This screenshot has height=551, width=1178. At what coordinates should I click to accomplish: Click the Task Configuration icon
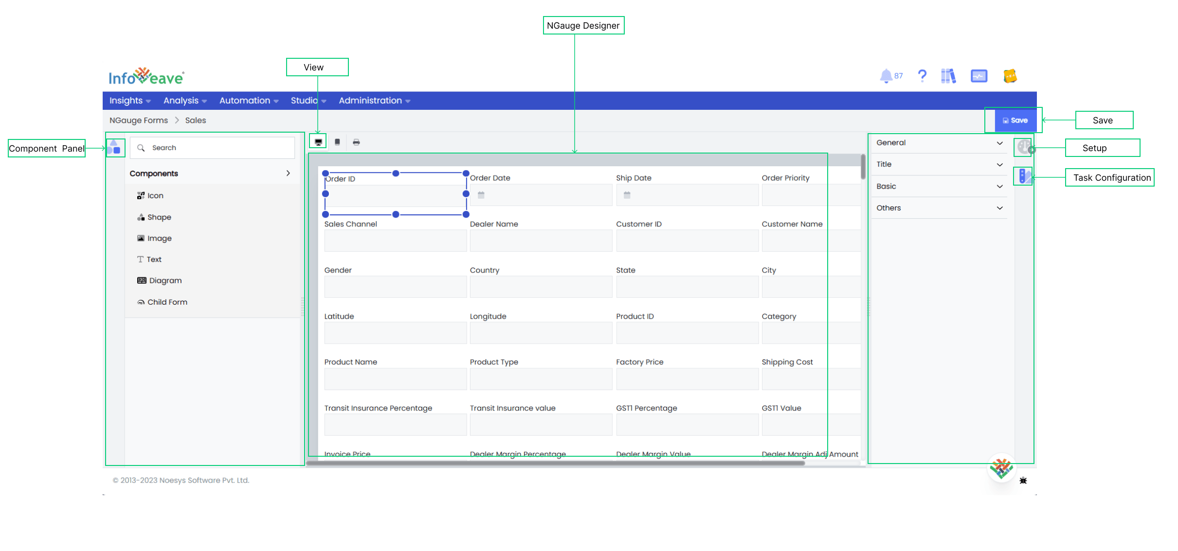coord(1024,177)
